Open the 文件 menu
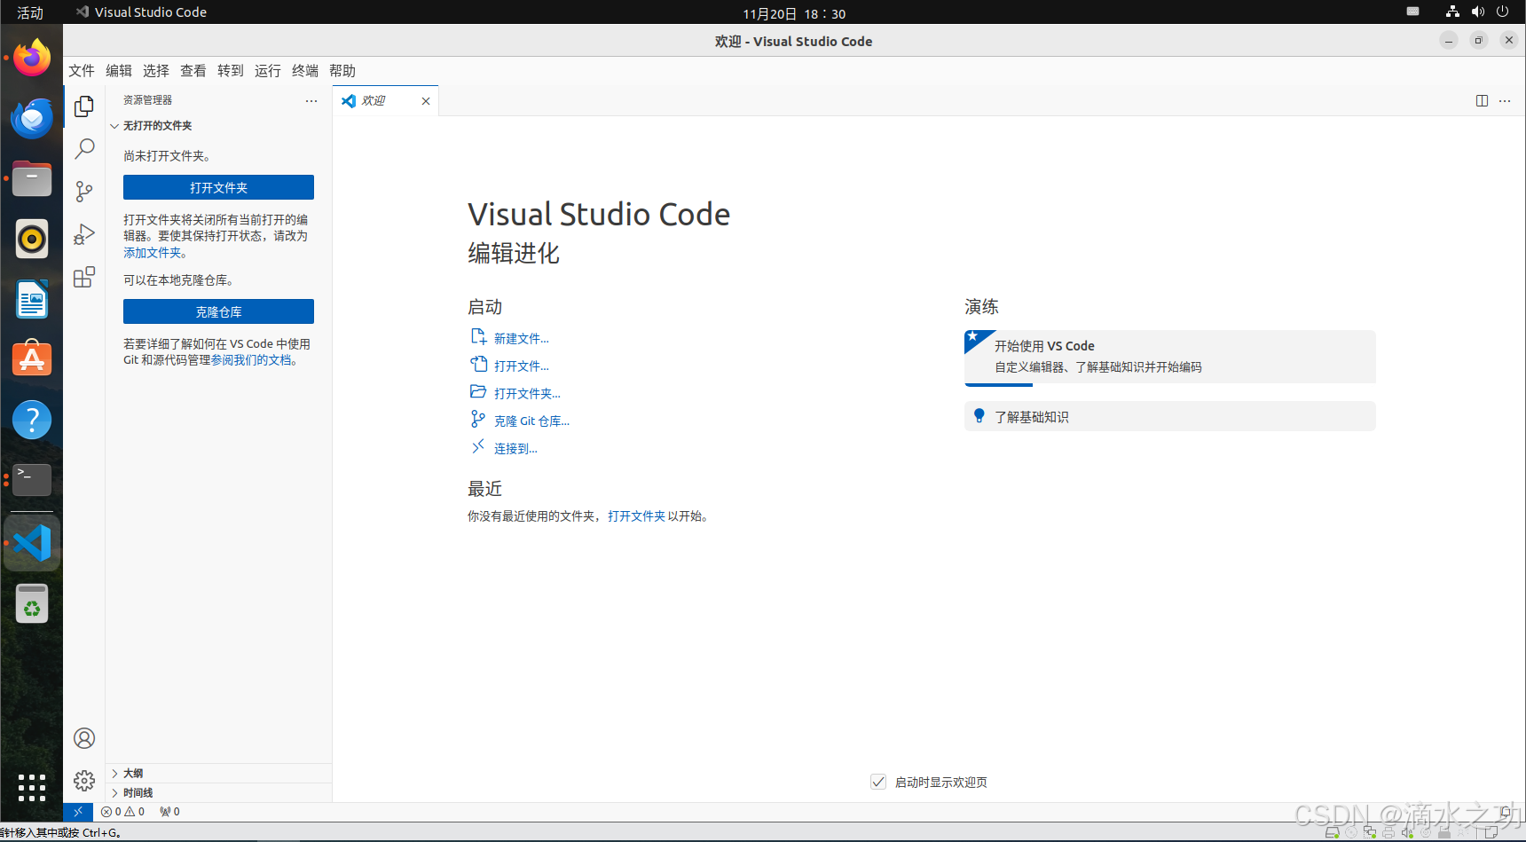 tap(82, 71)
